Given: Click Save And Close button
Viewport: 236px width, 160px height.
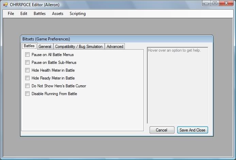Looking at the screenshot, I should coord(192,130).
